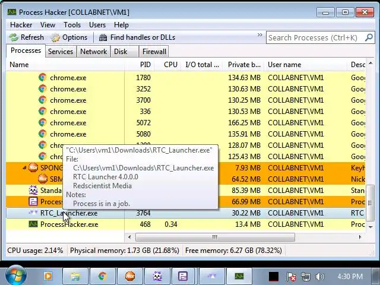
Task: Switch to the Firewall tab
Action: [x=154, y=52]
